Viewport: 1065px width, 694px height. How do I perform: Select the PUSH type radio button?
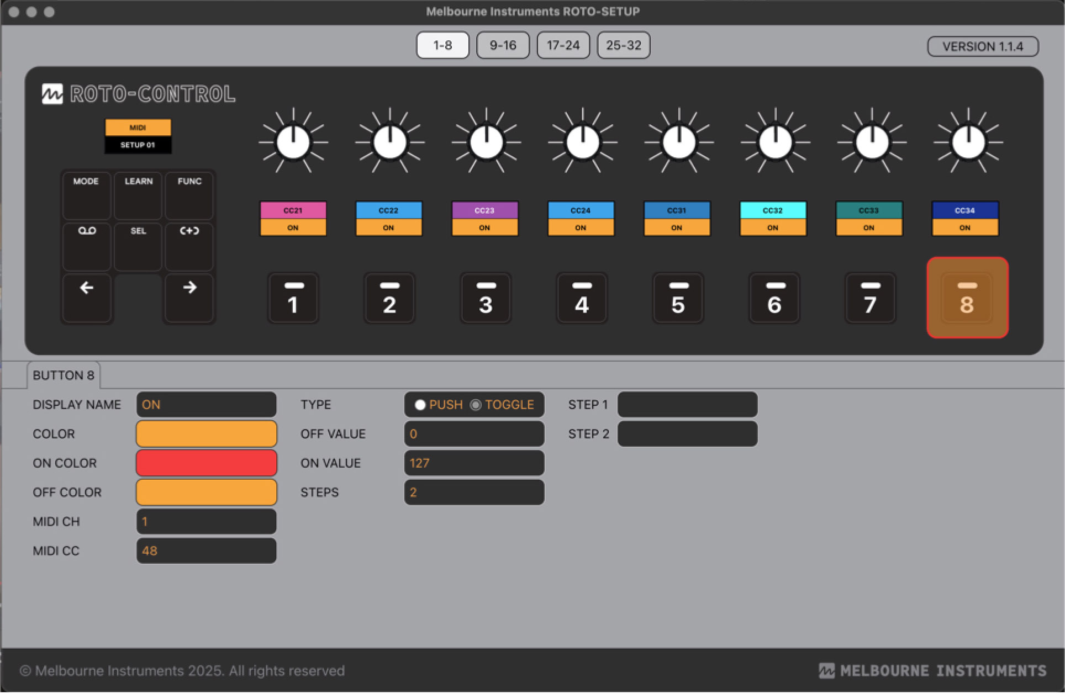tap(420, 405)
